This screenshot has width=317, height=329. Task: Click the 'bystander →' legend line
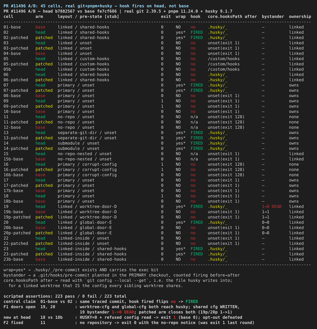click(122, 275)
